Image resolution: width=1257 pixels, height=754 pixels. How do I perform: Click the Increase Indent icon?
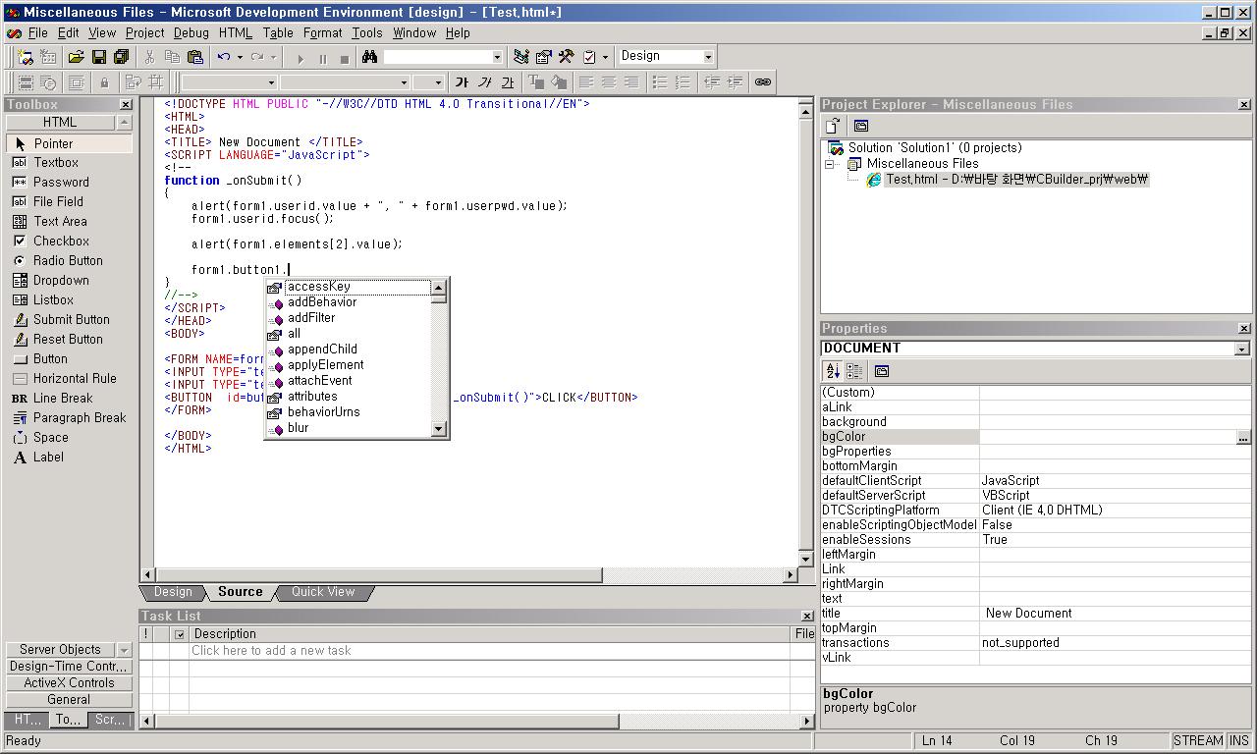coord(734,82)
